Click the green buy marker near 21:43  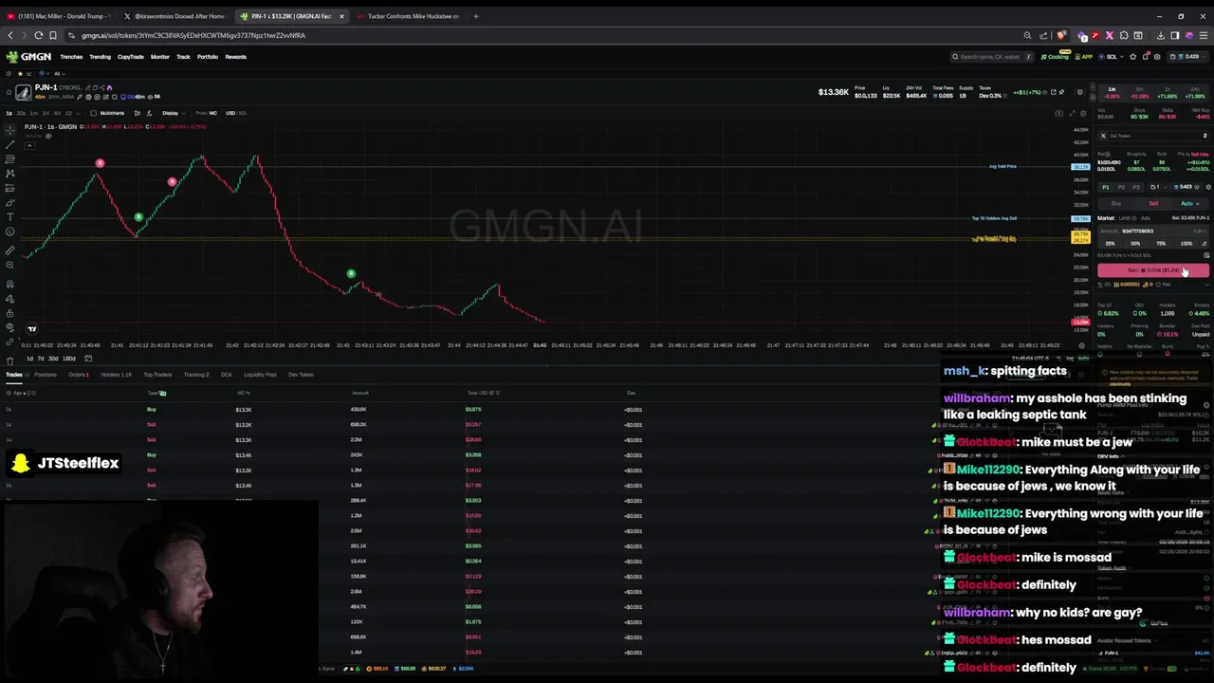351,274
